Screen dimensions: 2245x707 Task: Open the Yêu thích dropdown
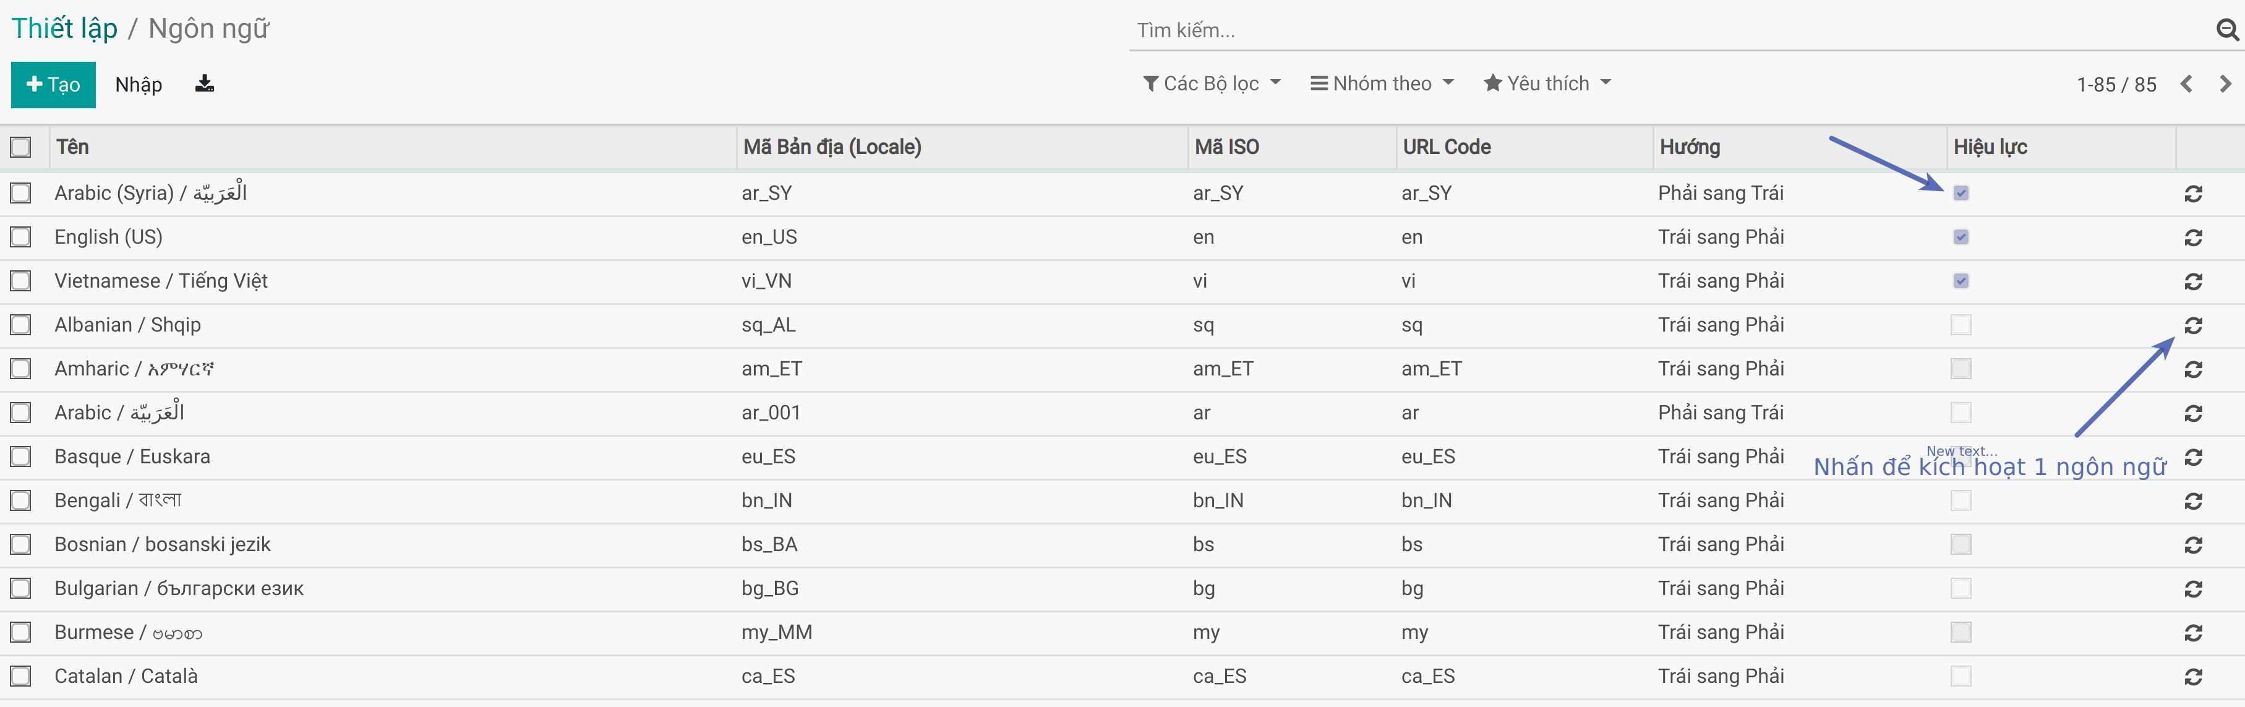[x=1547, y=84]
